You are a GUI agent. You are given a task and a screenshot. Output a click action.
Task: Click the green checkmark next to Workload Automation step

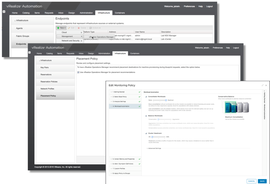pos(140,106)
